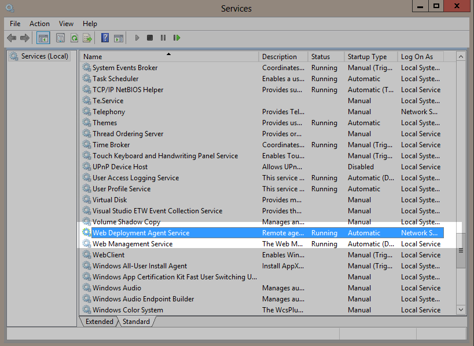Select the Te.Service row
Viewport: 474px width, 346px height.
click(262, 100)
